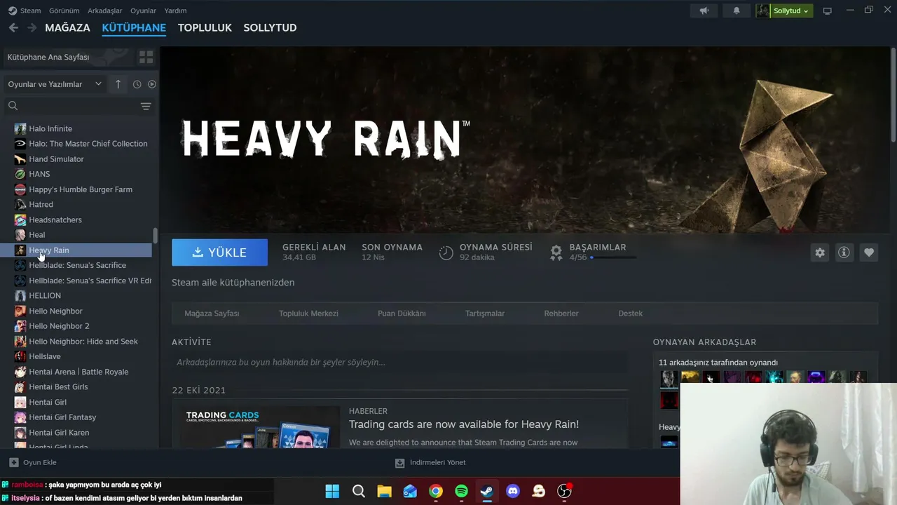
Task: Add Heavy Rain to favorites heart
Action: [869, 252]
